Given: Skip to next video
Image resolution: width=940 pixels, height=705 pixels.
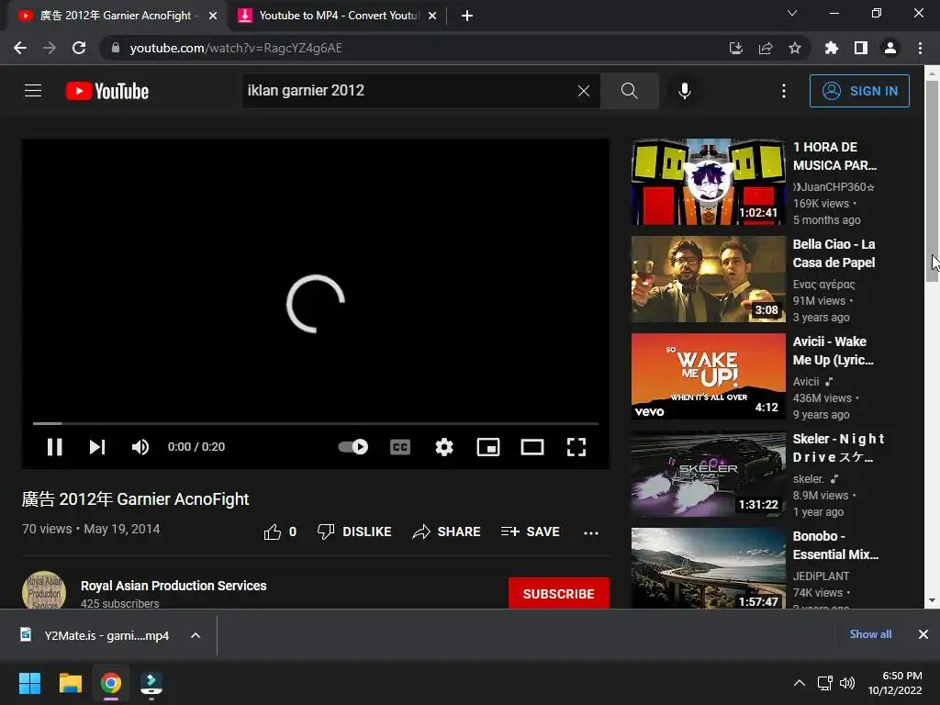Looking at the screenshot, I should point(97,447).
